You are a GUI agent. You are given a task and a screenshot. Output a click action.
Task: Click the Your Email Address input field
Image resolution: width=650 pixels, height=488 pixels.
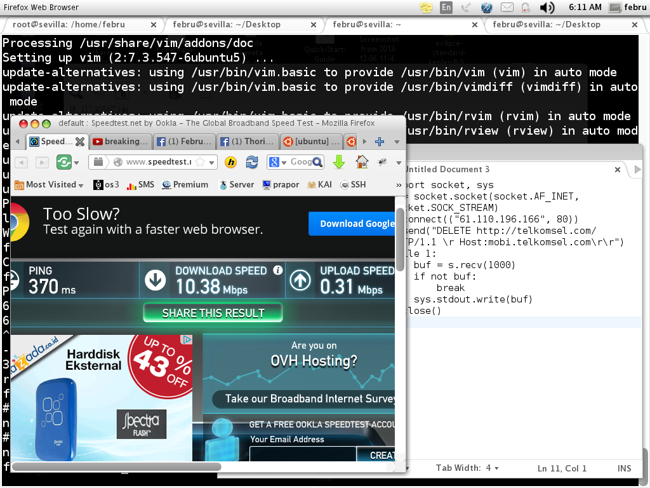(303, 454)
